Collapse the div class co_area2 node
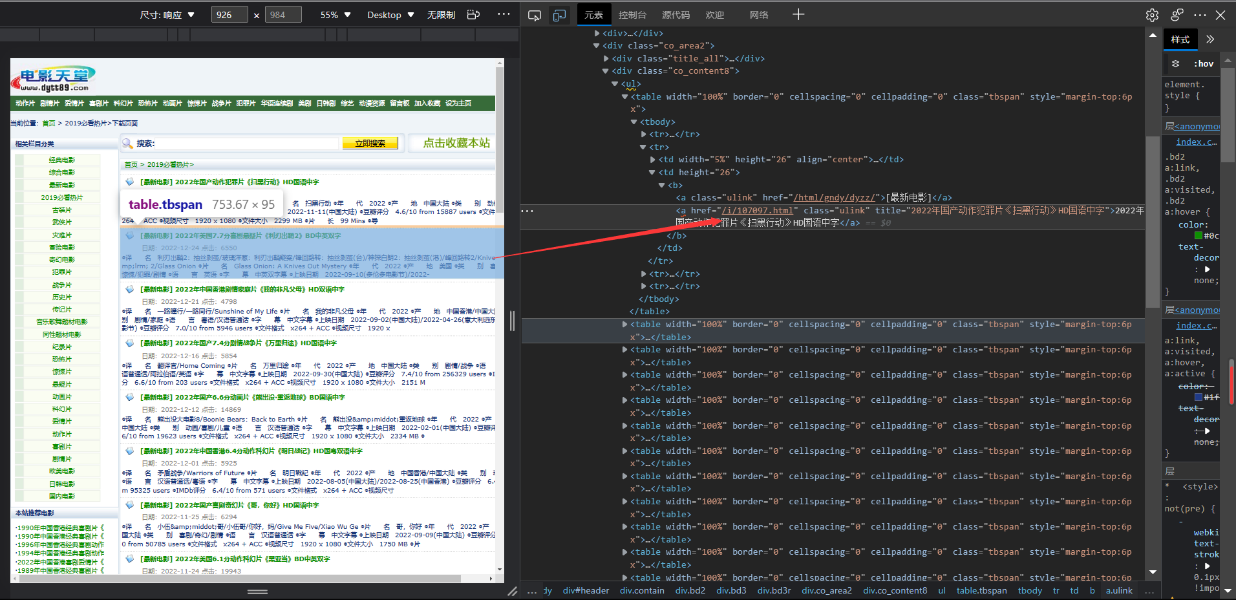The height and width of the screenshot is (600, 1236). [x=596, y=46]
